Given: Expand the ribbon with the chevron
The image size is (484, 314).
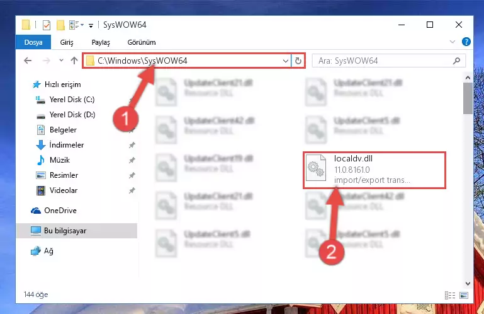Looking at the screenshot, I should [x=452, y=42].
